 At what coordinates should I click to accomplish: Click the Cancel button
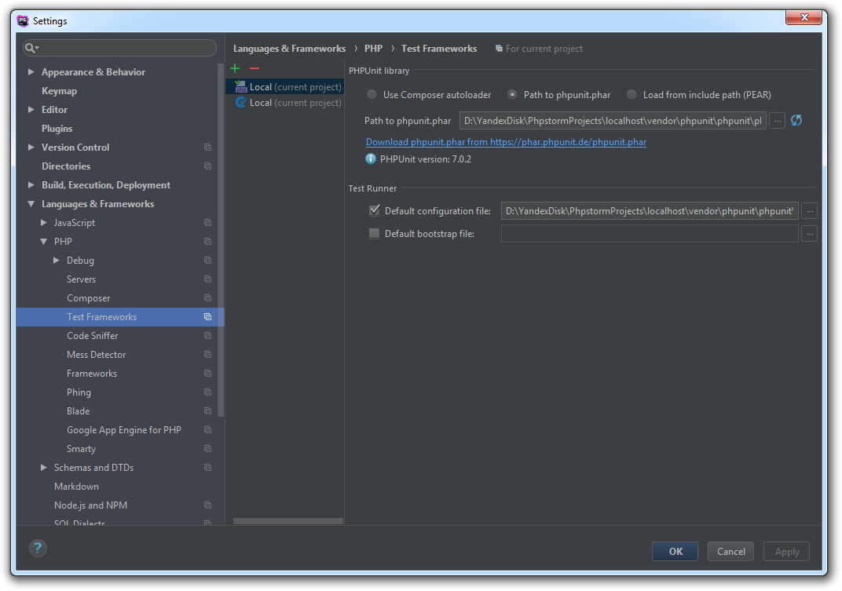[x=730, y=551]
